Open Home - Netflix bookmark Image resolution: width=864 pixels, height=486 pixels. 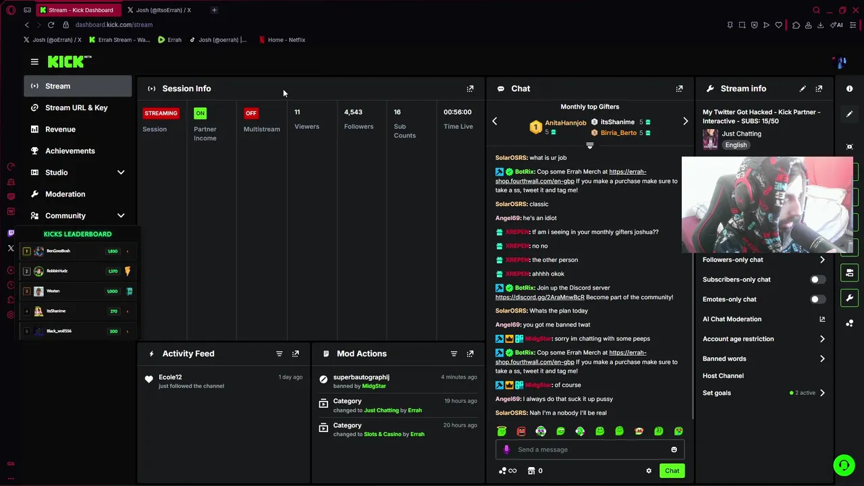pyautogui.click(x=282, y=40)
